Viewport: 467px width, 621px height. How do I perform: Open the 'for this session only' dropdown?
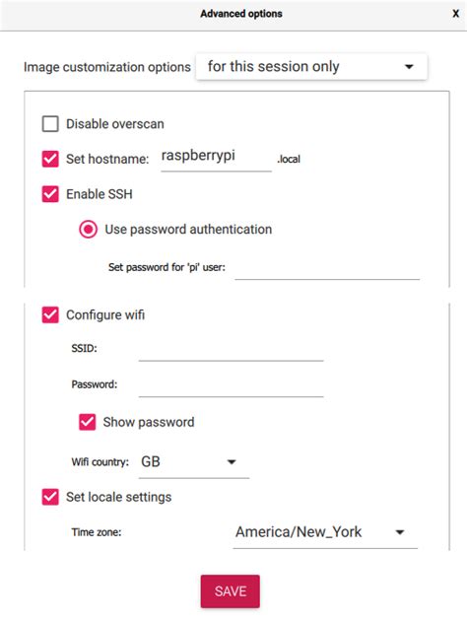click(x=311, y=67)
